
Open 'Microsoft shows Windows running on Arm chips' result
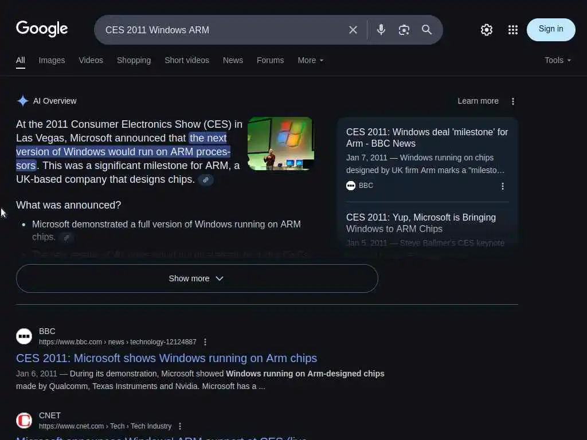click(x=166, y=358)
